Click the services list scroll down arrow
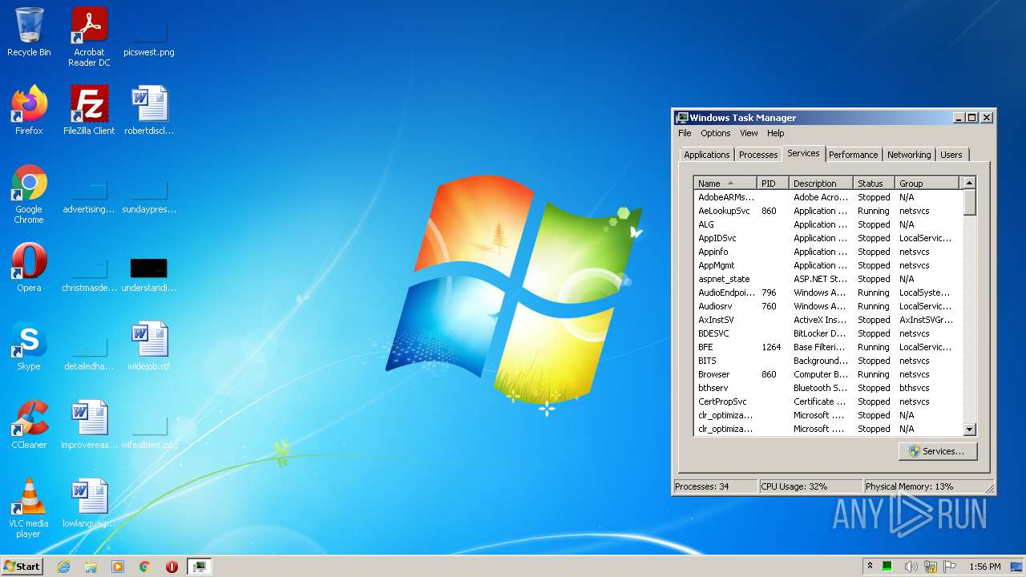 (x=969, y=430)
